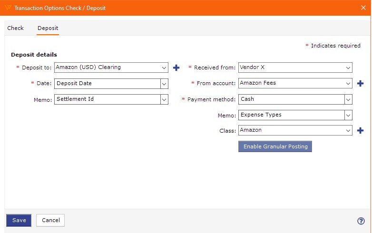Click the Payment method label
The height and width of the screenshot is (233, 372).
point(211,99)
